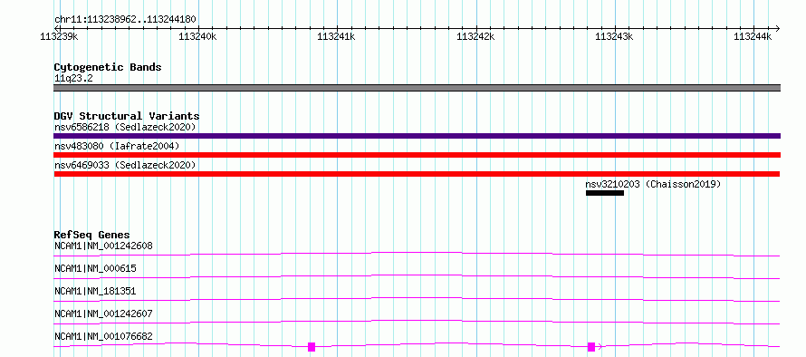Click the chr11:113238962..113244180 coordinates text
This screenshot has height=357, width=806.
click(125, 20)
